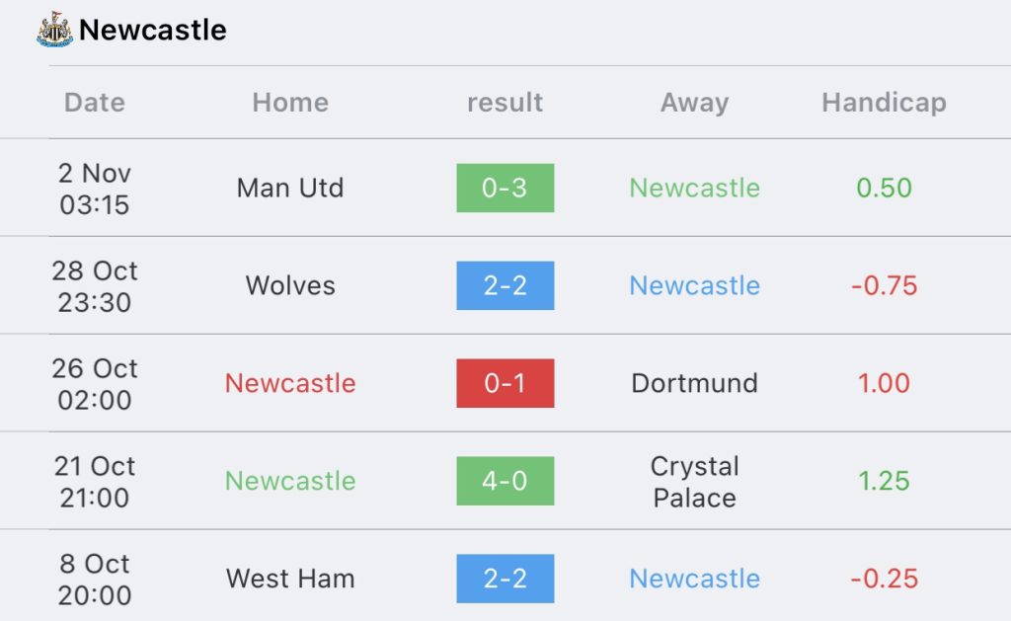Click the 1.25 handicap value
This screenshot has width=1011, height=621.
click(884, 481)
